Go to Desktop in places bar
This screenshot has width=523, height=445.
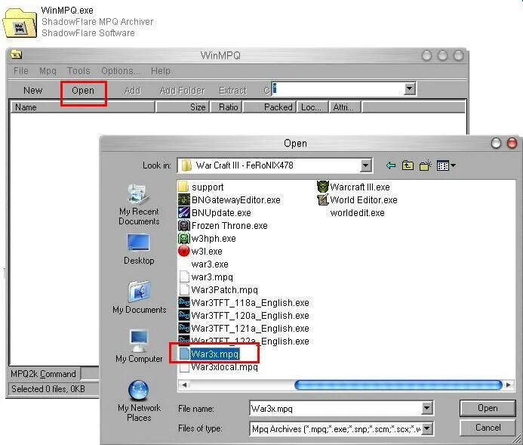[x=139, y=249]
